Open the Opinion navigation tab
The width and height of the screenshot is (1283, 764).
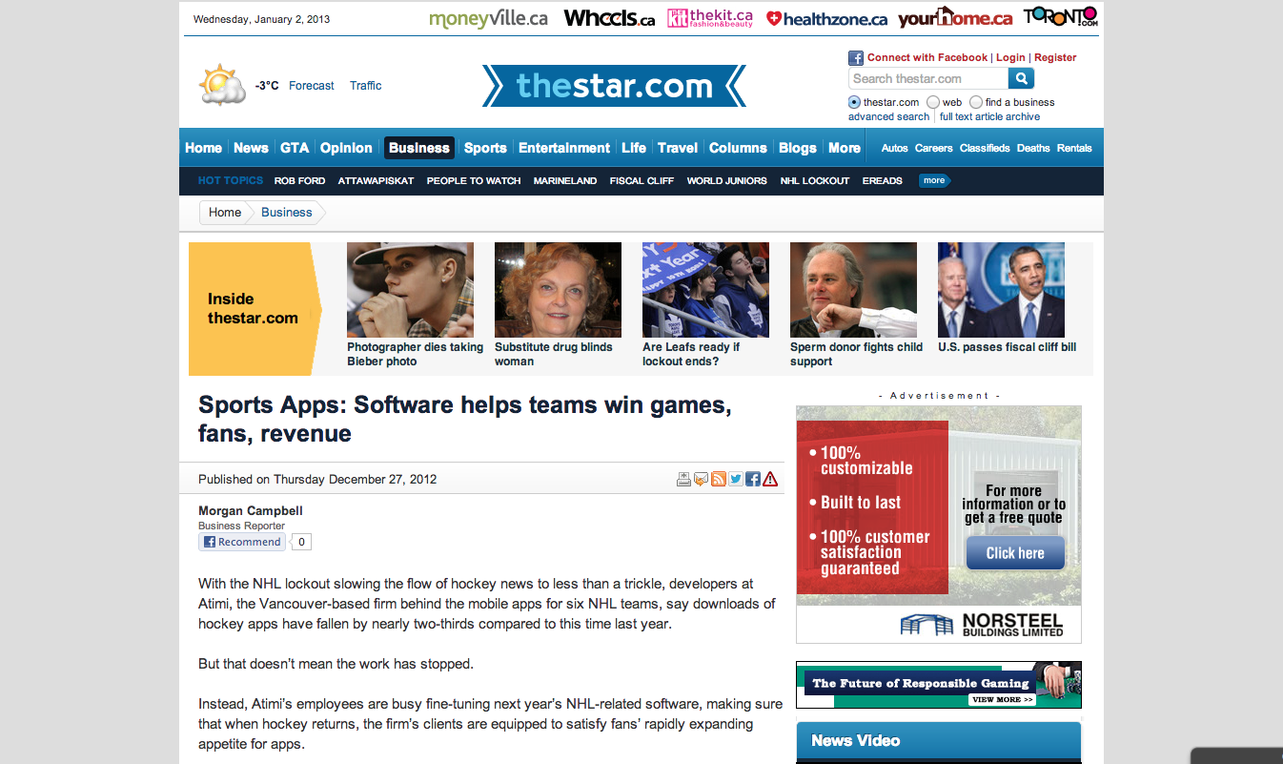pyautogui.click(x=346, y=148)
